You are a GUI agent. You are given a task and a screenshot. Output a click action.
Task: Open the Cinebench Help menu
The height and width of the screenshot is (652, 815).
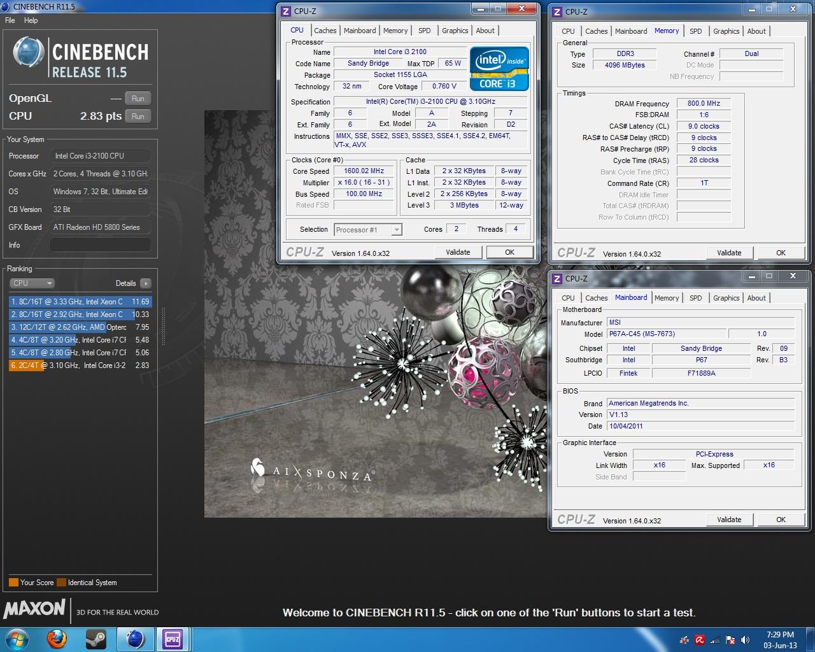click(31, 20)
